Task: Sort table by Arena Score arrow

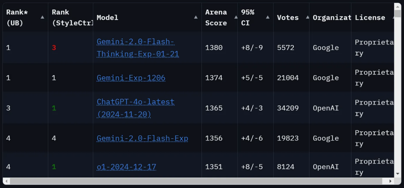Action: (235, 17)
